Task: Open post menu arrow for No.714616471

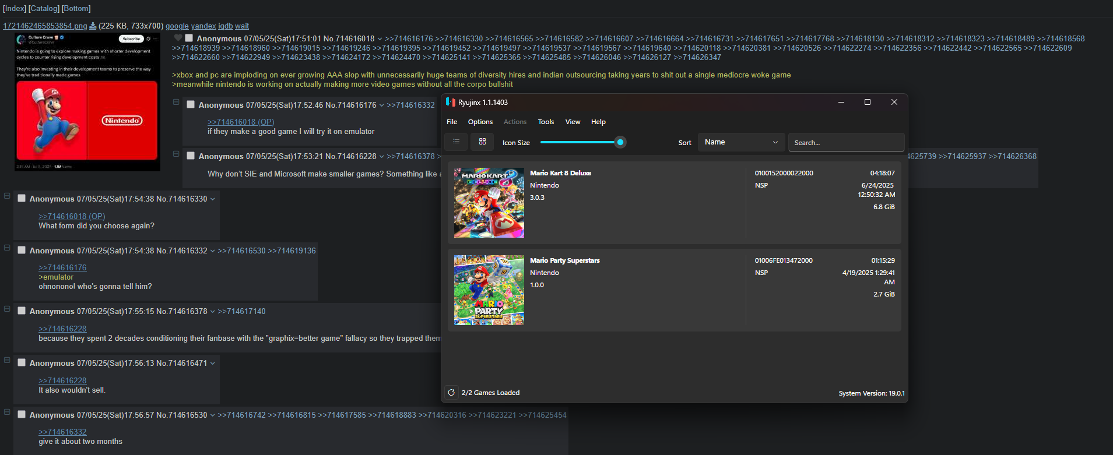Action: (x=212, y=364)
